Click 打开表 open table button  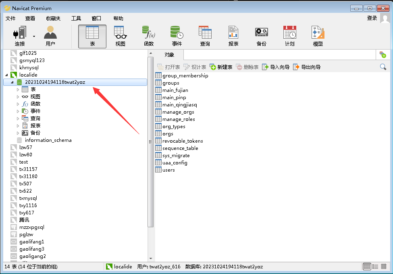168,67
